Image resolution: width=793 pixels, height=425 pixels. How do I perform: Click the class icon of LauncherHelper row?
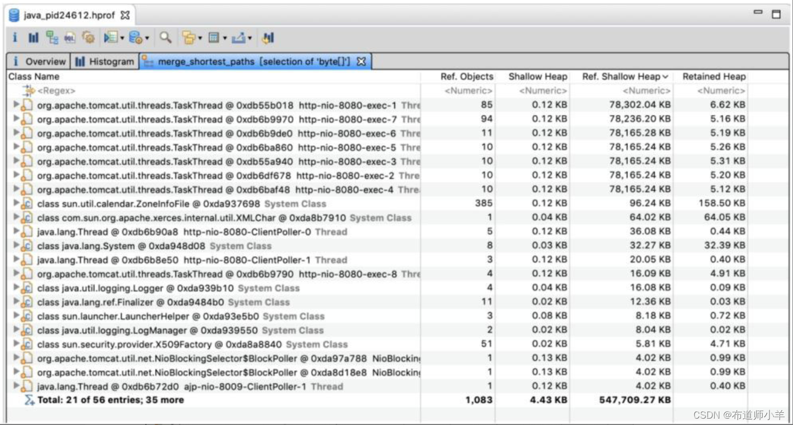coord(27,316)
